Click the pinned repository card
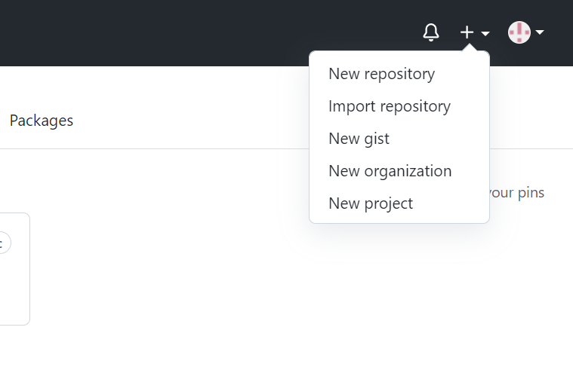This screenshot has width=573, height=373. (x=15, y=286)
